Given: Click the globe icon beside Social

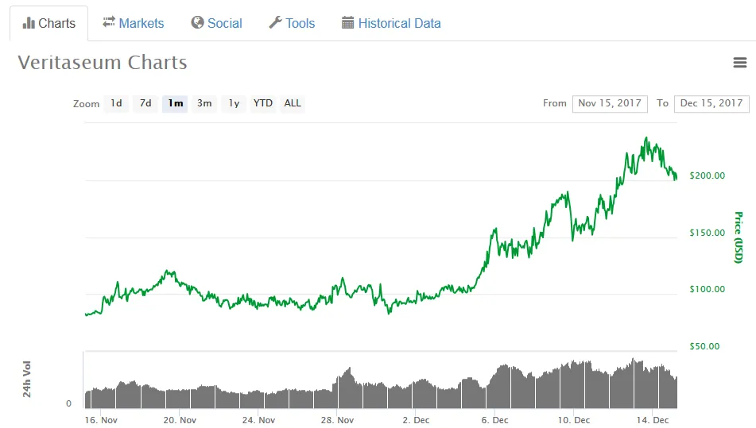Looking at the screenshot, I should (197, 22).
